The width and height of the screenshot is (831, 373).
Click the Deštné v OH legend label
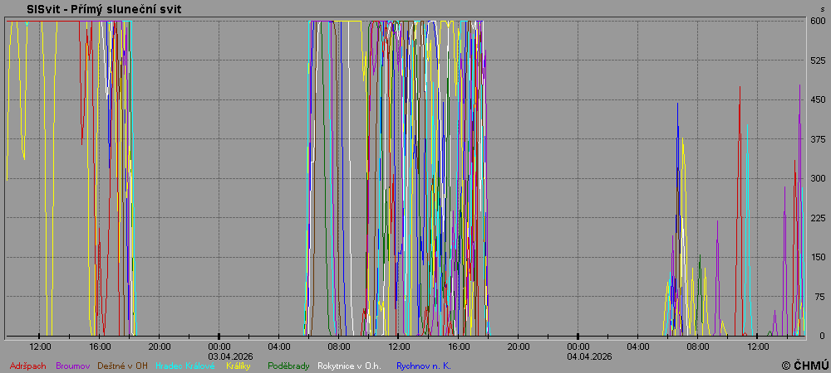click(123, 366)
